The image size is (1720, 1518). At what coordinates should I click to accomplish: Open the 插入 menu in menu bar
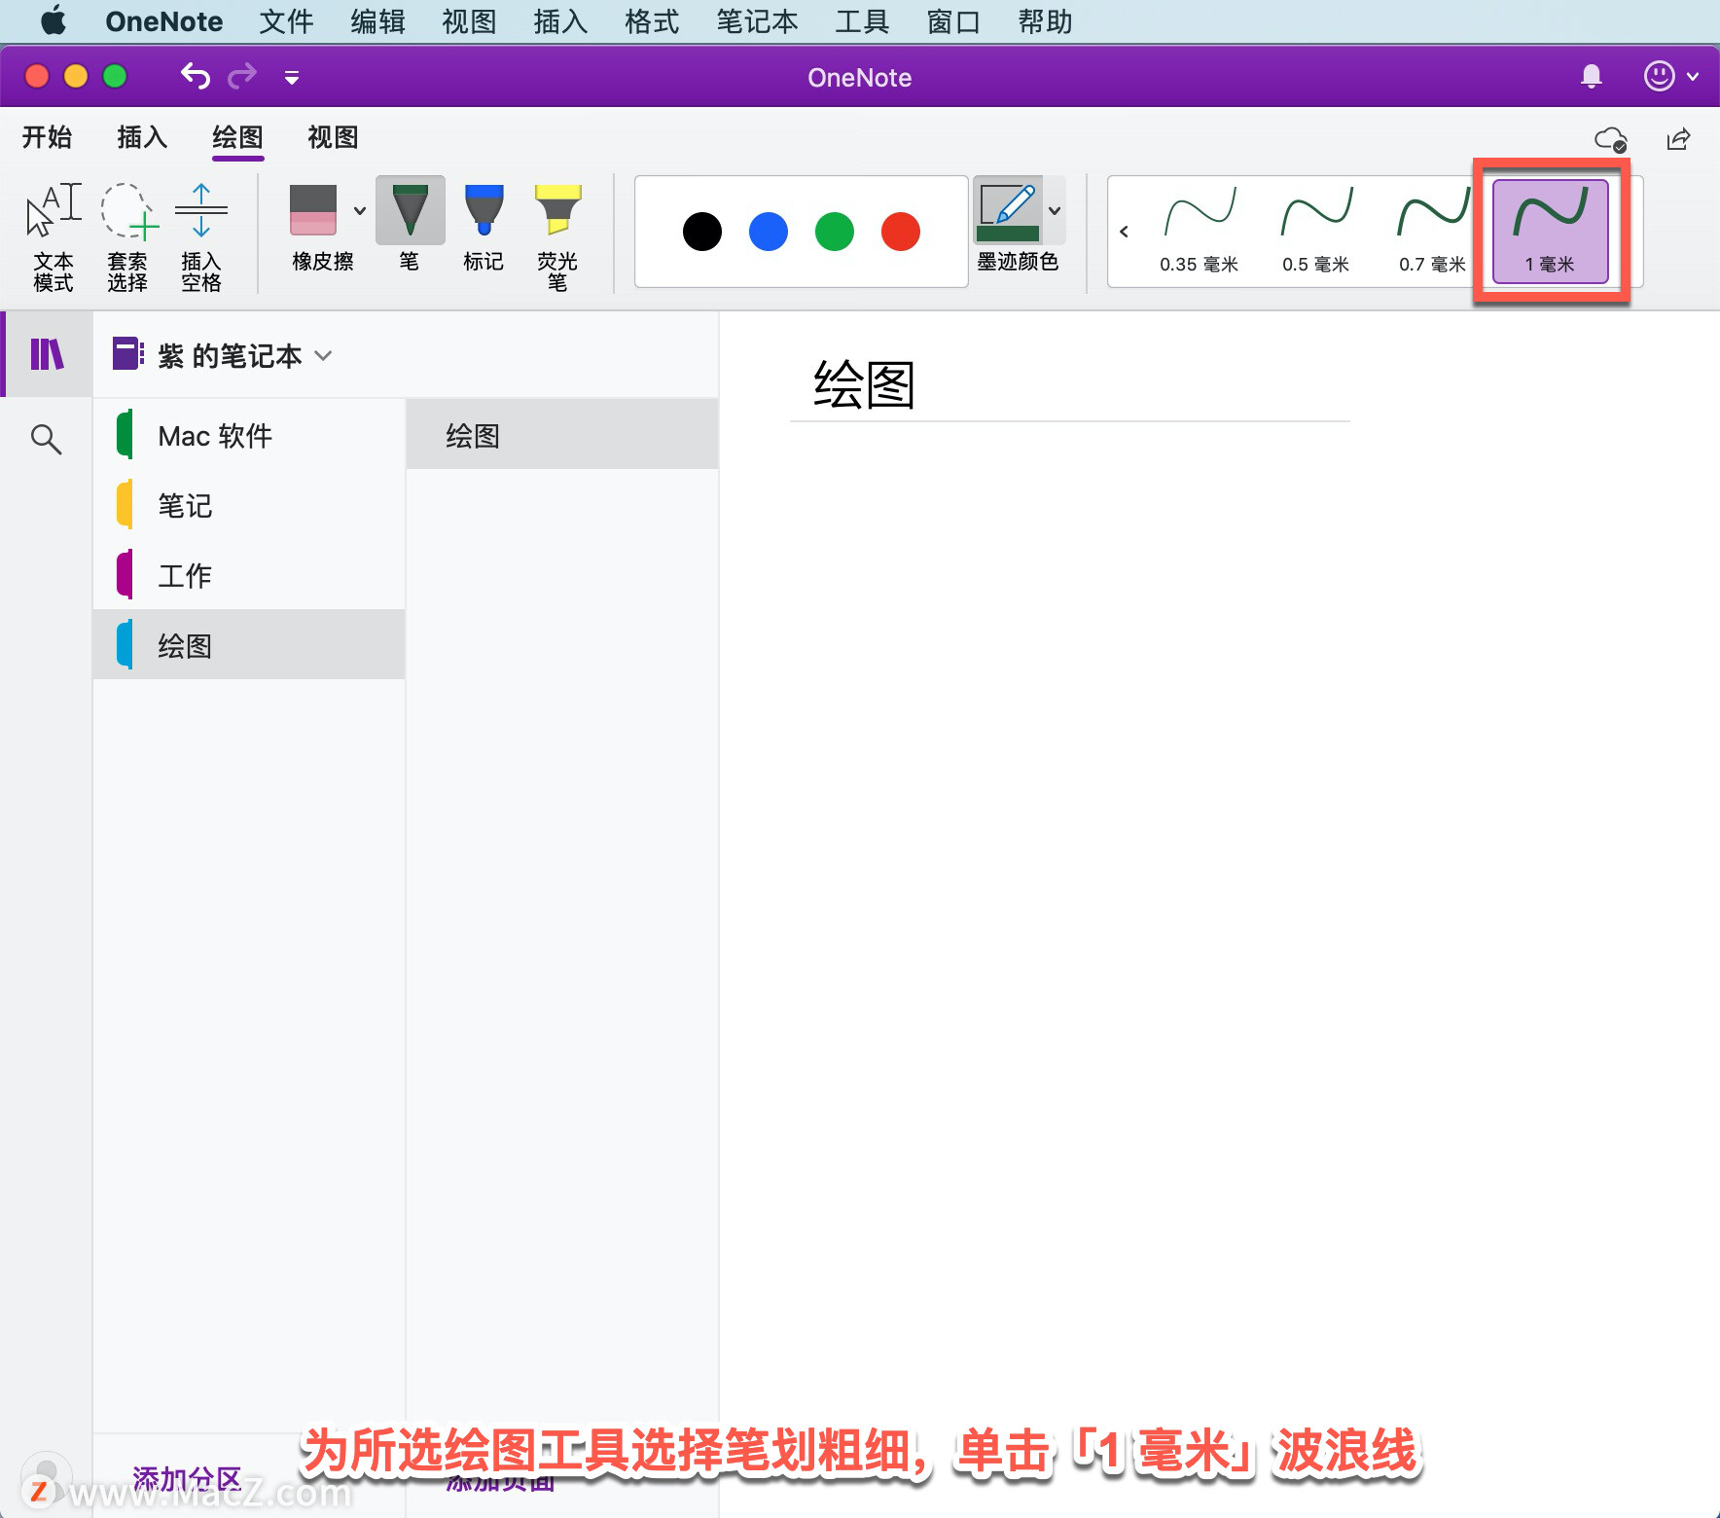click(x=560, y=21)
